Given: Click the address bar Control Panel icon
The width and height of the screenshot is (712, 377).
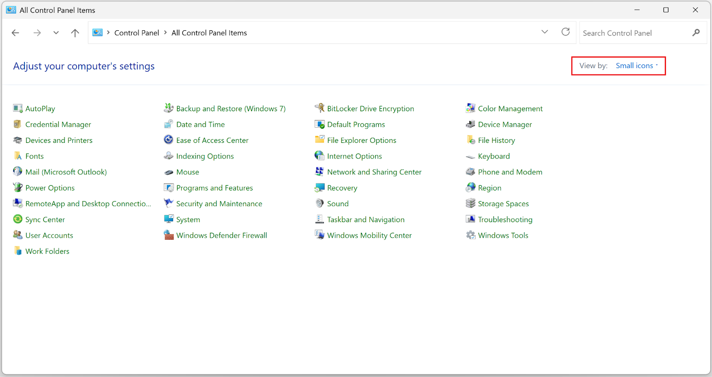Looking at the screenshot, I should click(97, 32).
